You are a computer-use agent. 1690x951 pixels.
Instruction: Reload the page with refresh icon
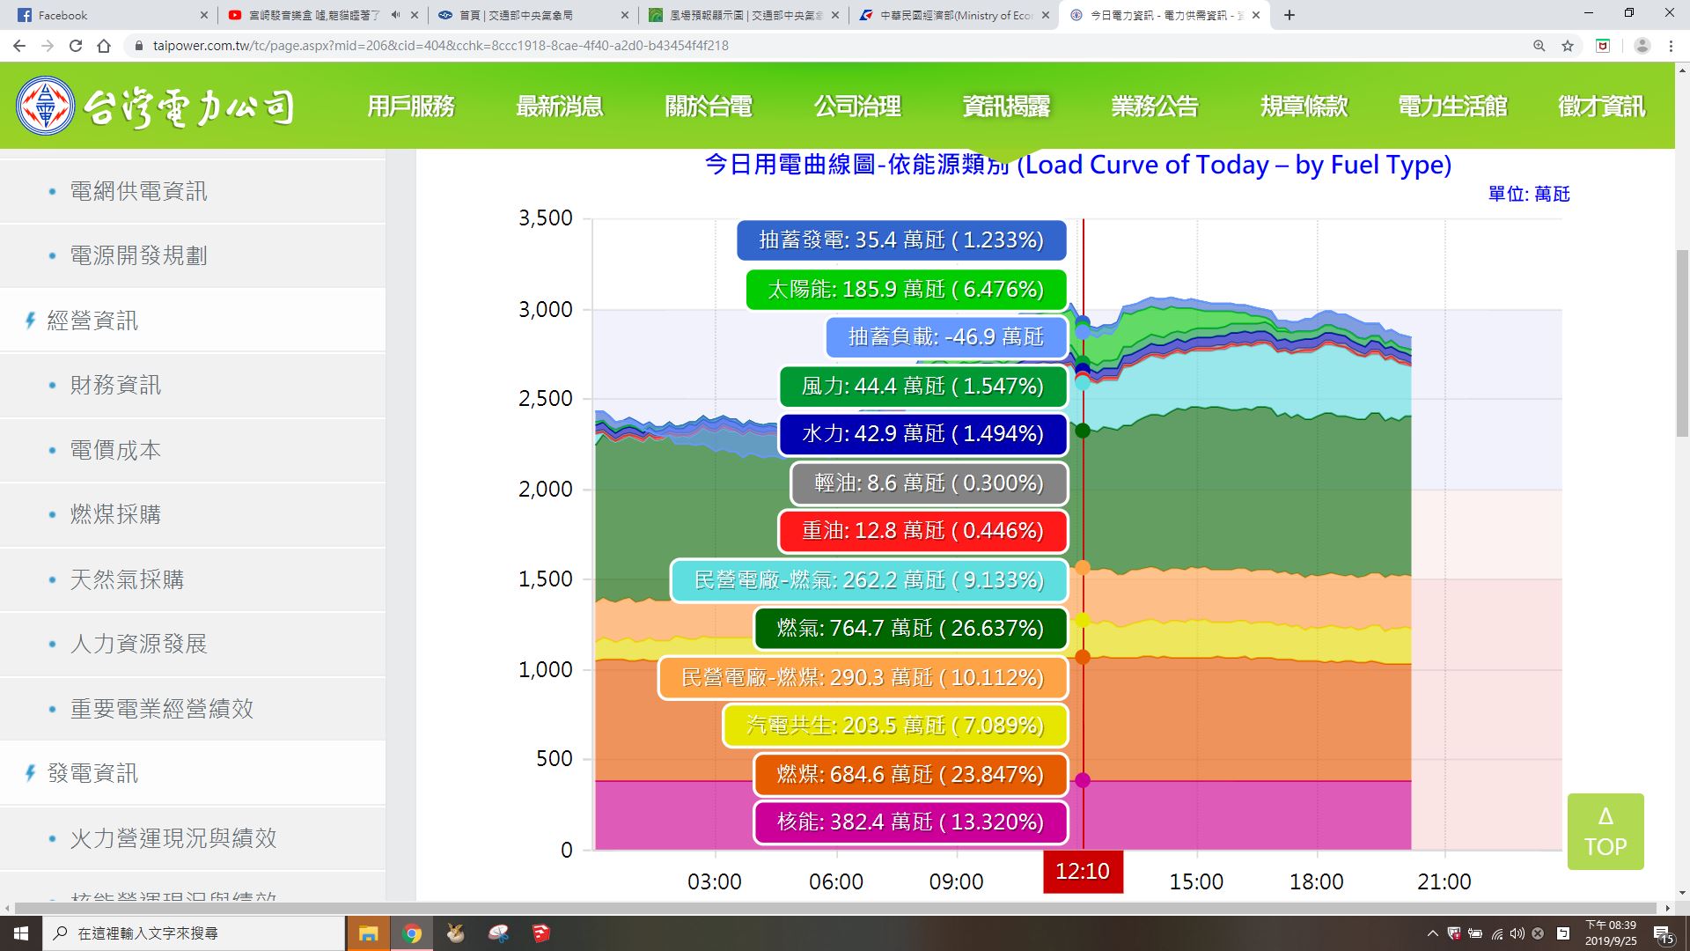76,46
